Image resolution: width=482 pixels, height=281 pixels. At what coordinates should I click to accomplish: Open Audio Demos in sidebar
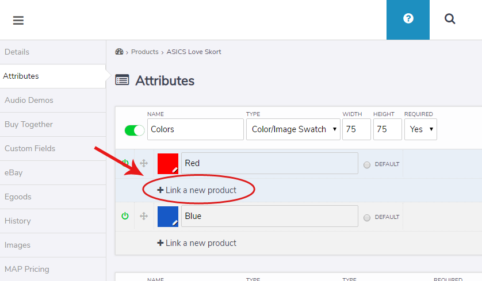(x=53, y=100)
